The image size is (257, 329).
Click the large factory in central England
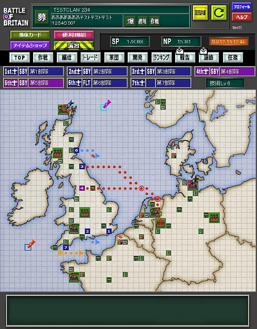coord(85,212)
